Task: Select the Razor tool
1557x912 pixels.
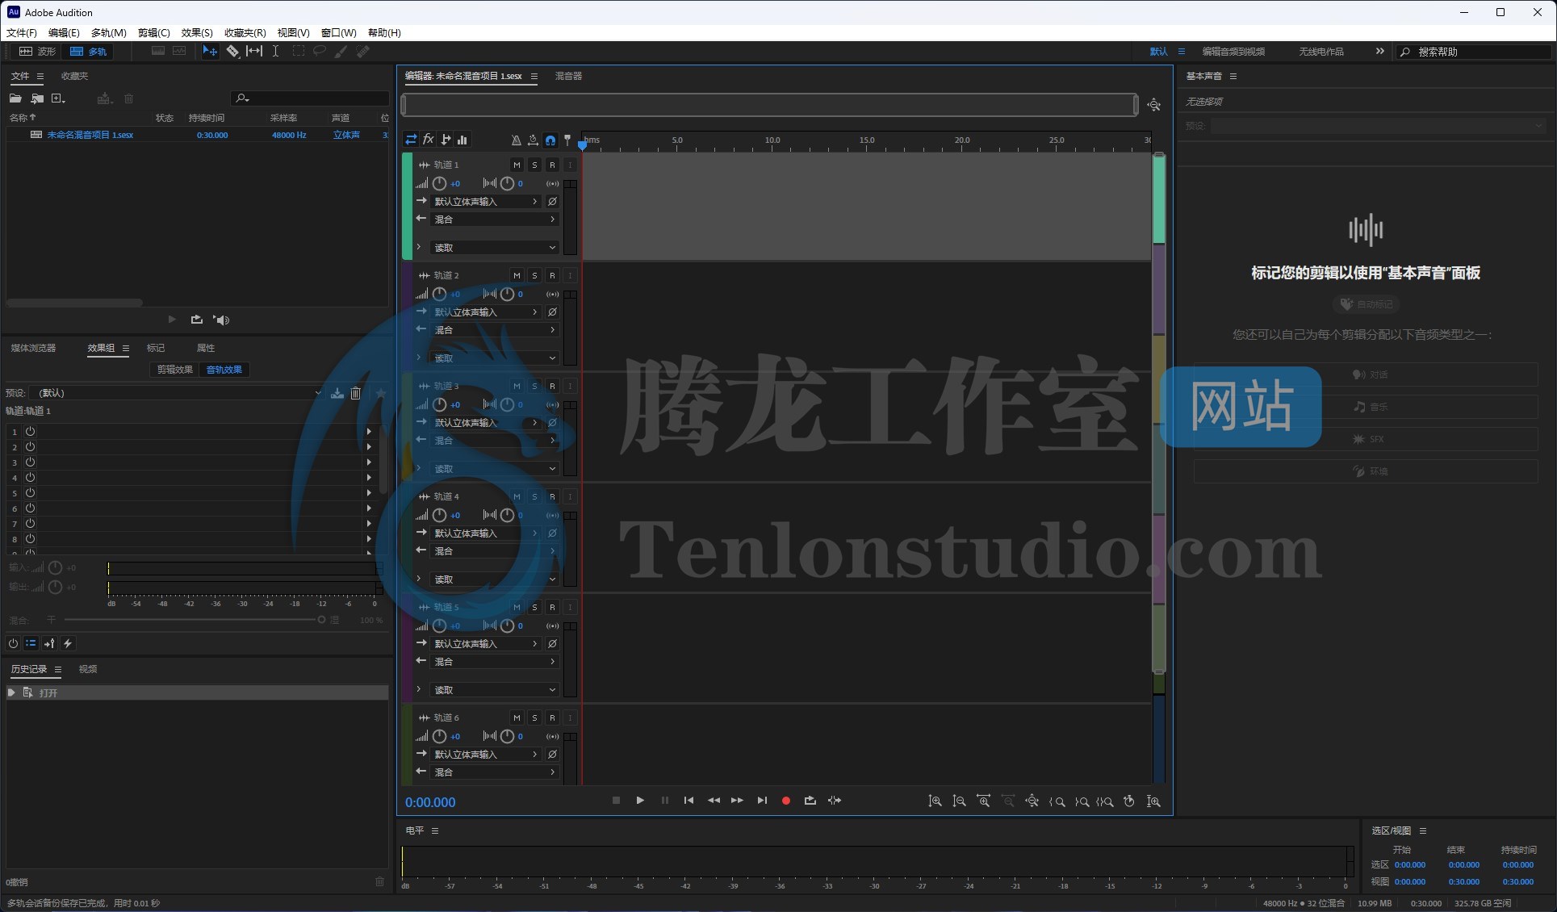Action: (x=232, y=51)
